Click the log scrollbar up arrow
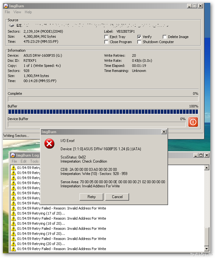 (207, 168)
